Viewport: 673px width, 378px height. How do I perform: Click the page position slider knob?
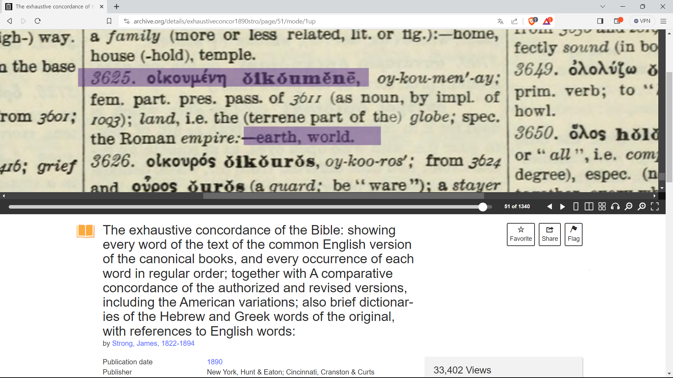point(483,207)
